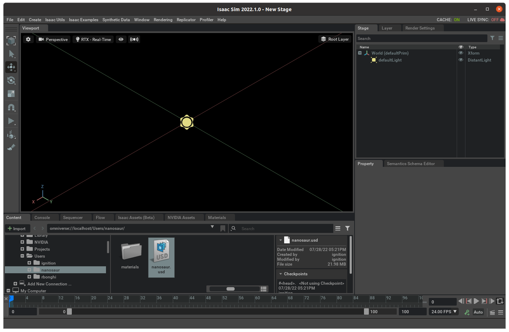Activate the Rotate tool
Image resolution: width=509 pixels, height=332 pixels.
tap(11, 80)
